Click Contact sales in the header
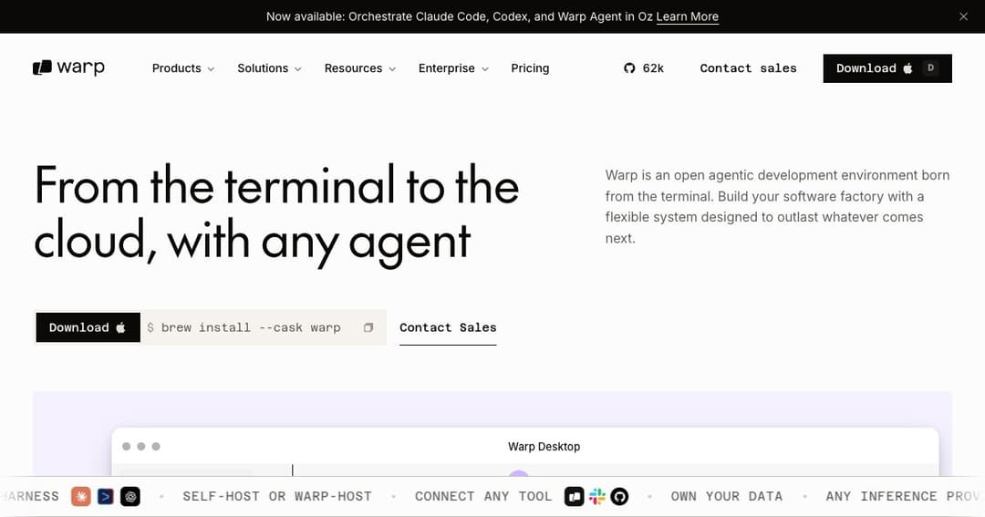985x517 pixels. (x=748, y=67)
